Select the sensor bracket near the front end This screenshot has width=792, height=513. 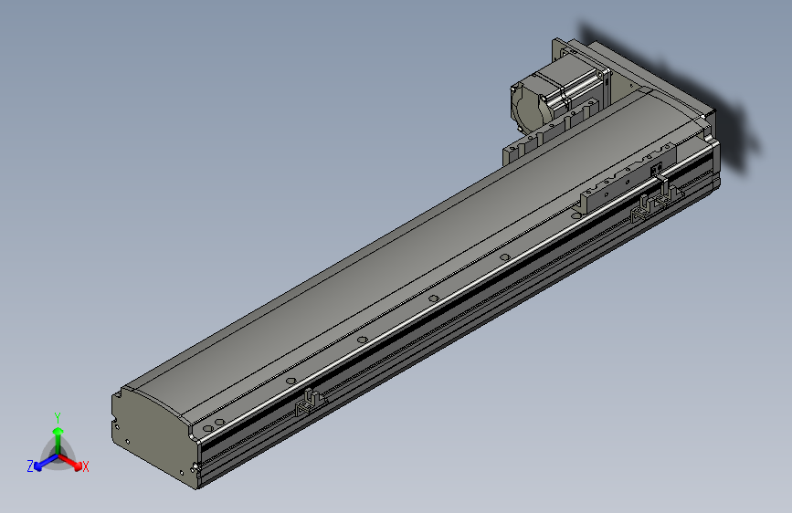coord(309,402)
